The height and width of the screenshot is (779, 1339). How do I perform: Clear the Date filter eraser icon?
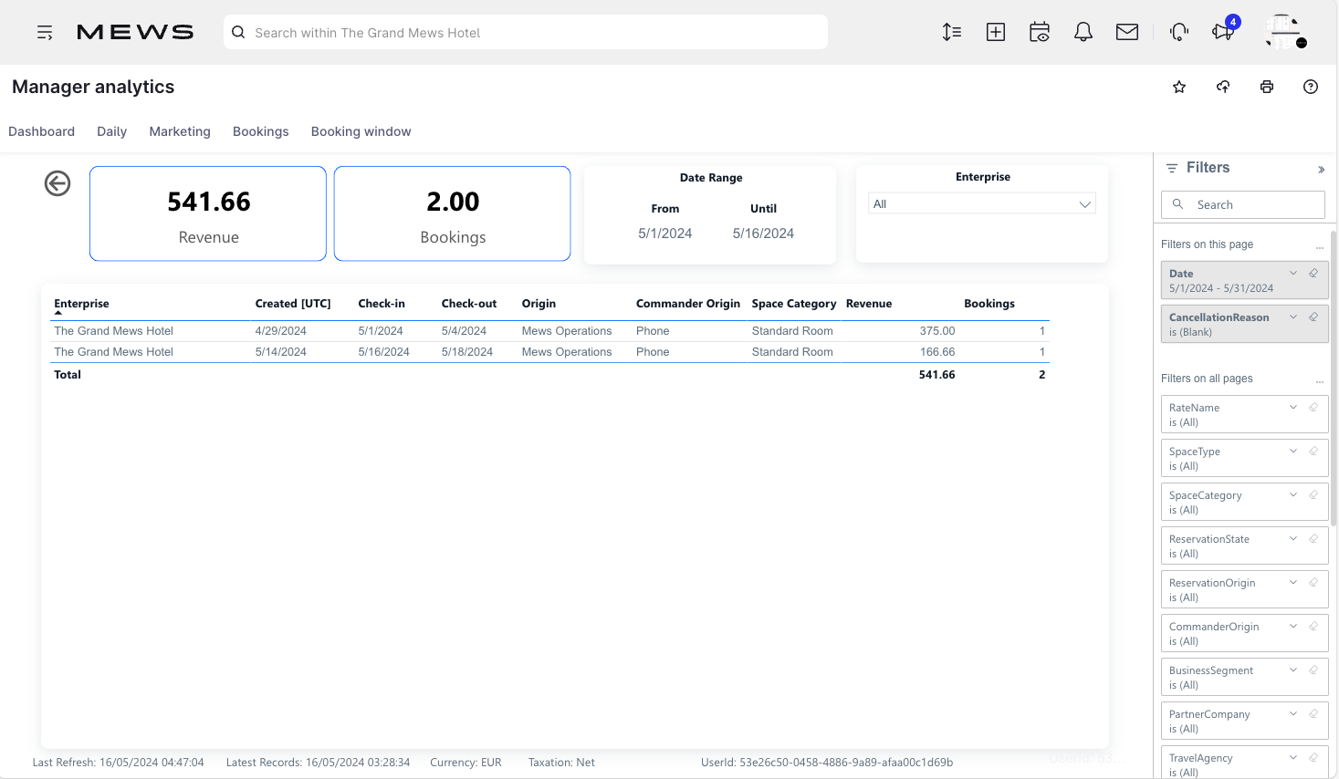tap(1313, 273)
